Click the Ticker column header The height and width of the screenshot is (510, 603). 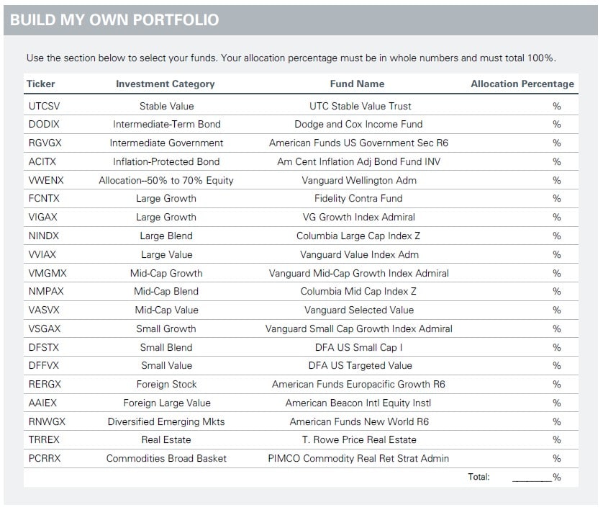pyautogui.click(x=41, y=84)
